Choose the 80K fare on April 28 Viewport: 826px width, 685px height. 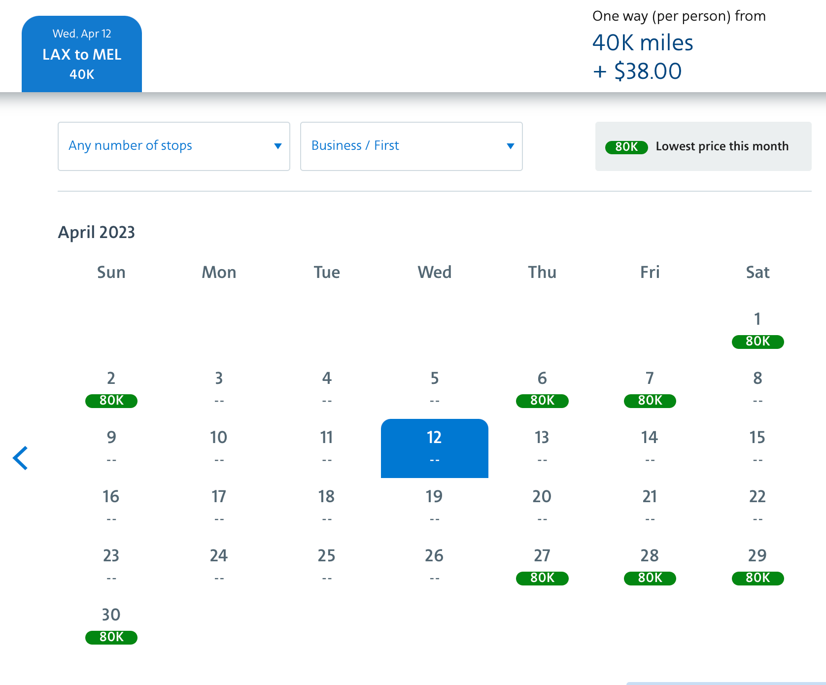[650, 578]
